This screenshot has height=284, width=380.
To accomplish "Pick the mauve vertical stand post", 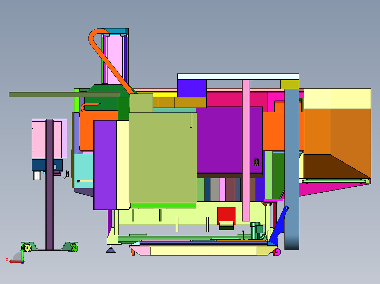I will point(49,185).
